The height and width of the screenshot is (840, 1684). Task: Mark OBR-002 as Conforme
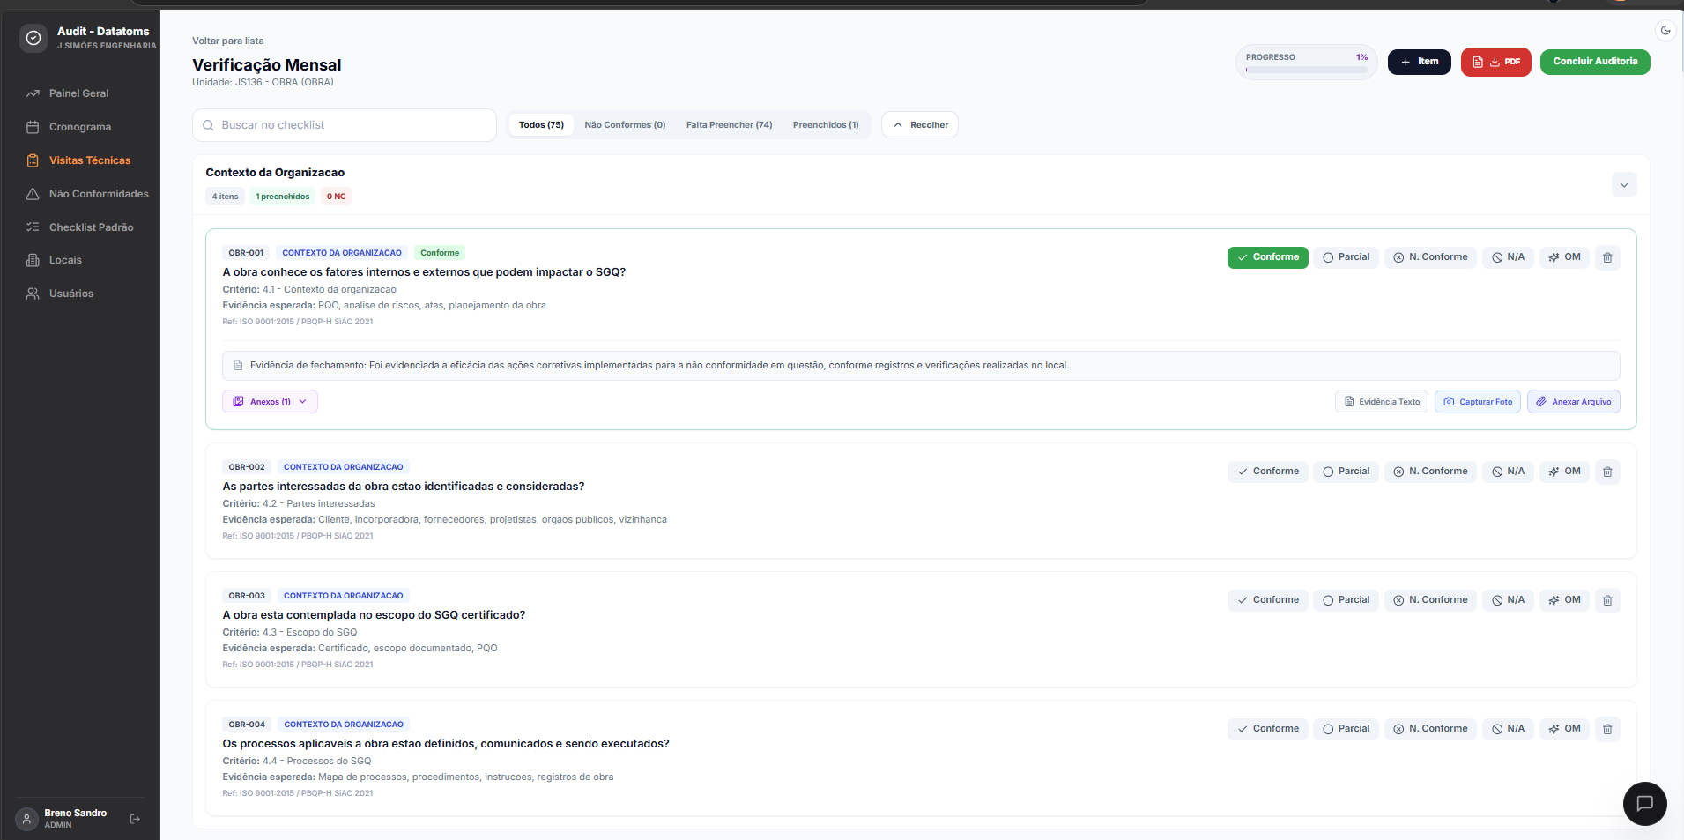pos(1267,472)
